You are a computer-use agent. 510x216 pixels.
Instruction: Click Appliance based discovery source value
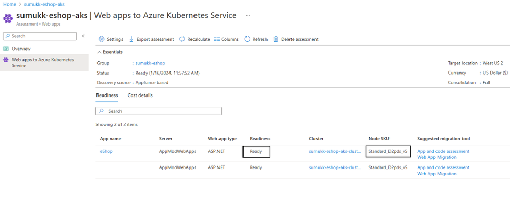point(152,83)
